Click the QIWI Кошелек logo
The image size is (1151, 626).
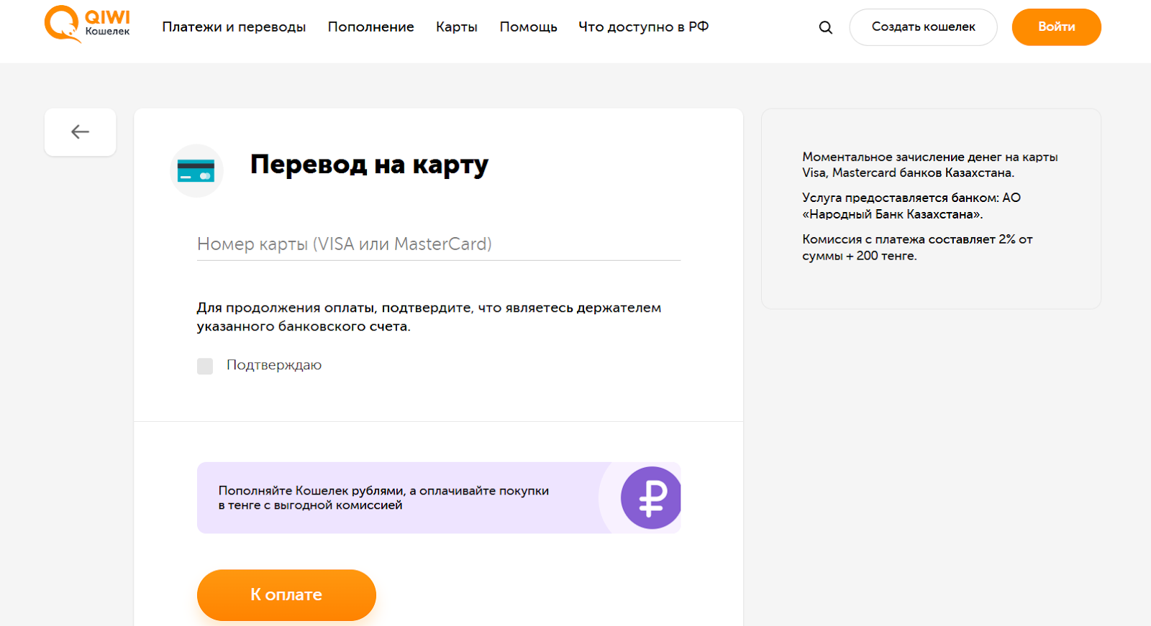[87, 24]
